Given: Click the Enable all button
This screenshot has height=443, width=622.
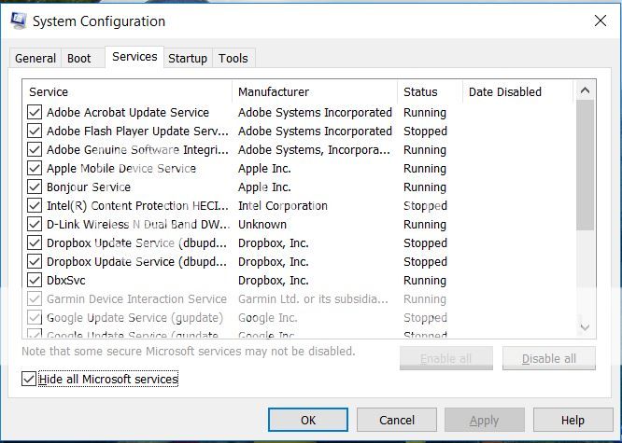Looking at the screenshot, I should 445,359.
